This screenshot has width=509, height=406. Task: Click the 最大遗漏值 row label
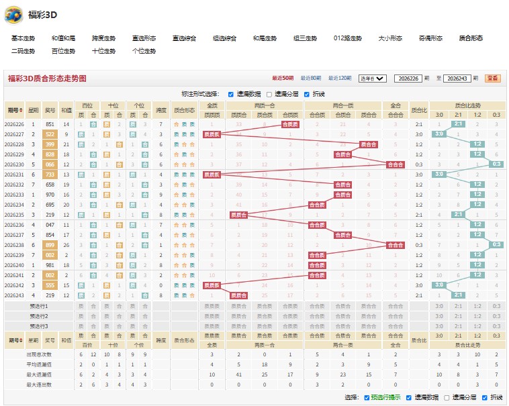(x=39, y=374)
